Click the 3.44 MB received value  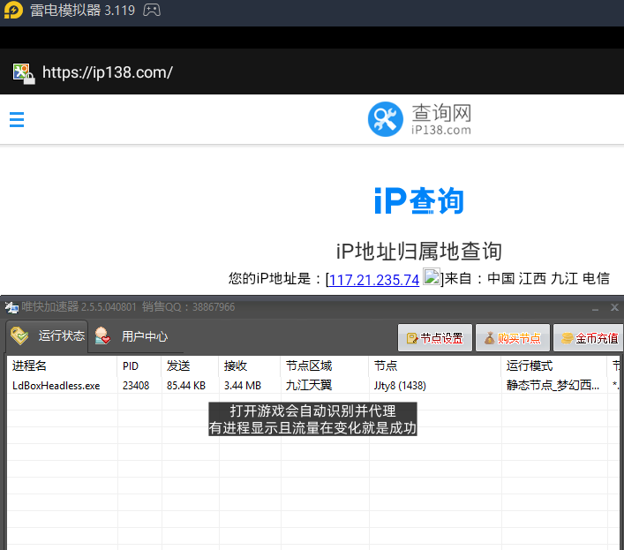point(243,386)
